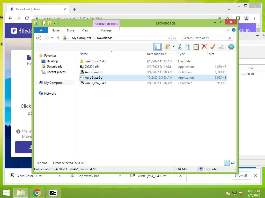Select Favorites in navigation pane
The width and height of the screenshot is (265, 198).
click(x=50, y=56)
